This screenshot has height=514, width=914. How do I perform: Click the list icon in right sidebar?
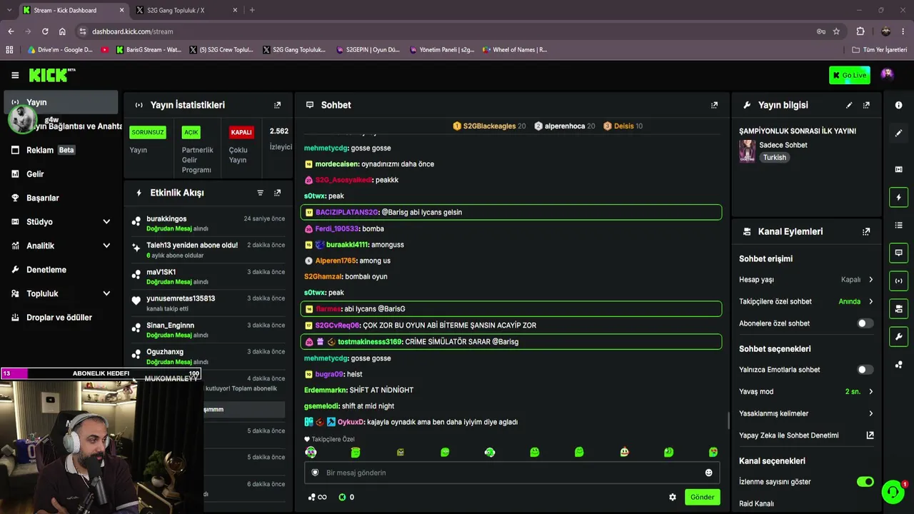pos(898,225)
